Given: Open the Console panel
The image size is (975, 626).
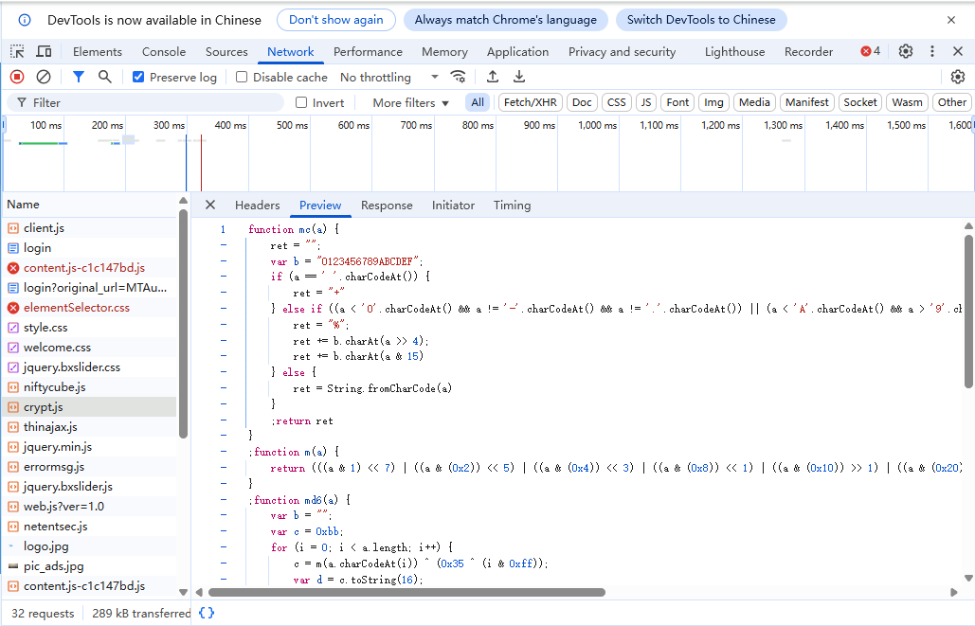Looking at the screenshot, I should point(163,51).
